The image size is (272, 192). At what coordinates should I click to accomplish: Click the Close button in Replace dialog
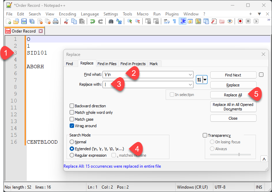pos(233,118)
